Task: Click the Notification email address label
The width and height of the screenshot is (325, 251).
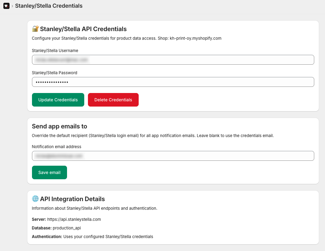Action: tap(57, 147)
